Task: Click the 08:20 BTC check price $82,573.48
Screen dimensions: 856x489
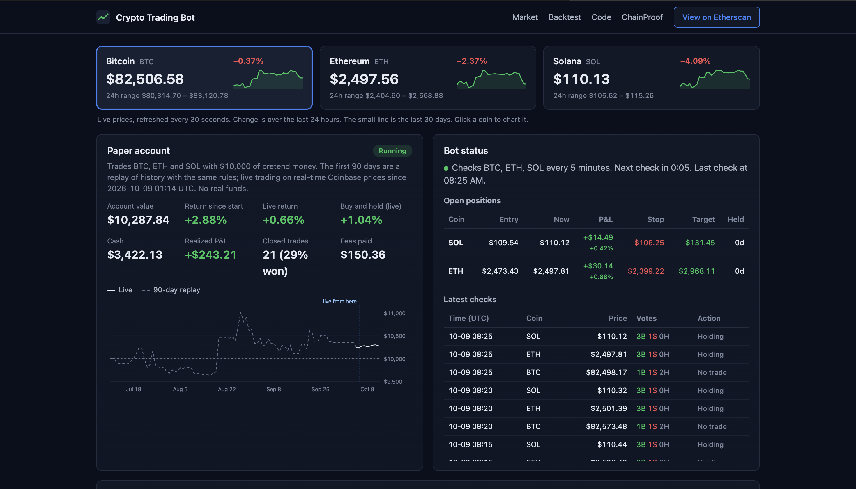Action: point(606,426)
